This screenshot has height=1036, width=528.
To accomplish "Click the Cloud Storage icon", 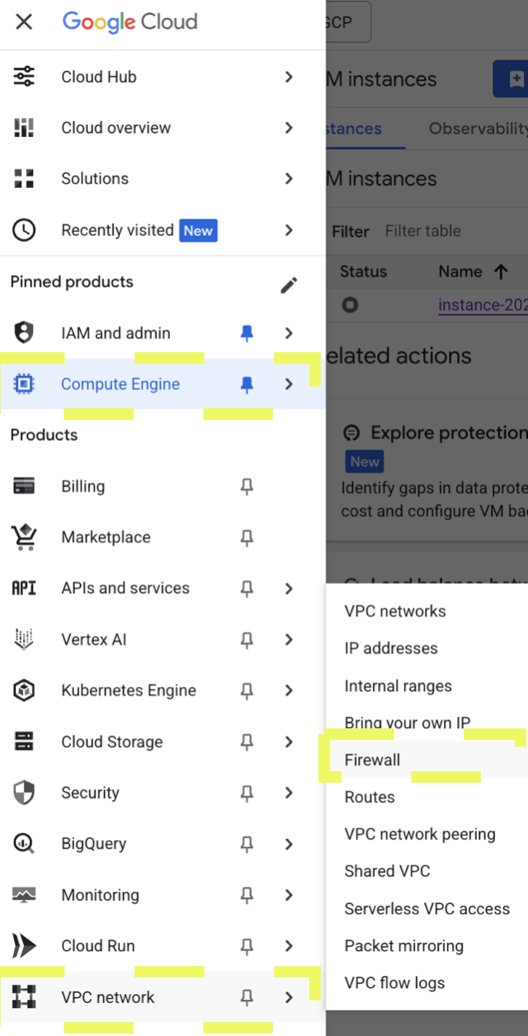I will (x=24, y=742).
